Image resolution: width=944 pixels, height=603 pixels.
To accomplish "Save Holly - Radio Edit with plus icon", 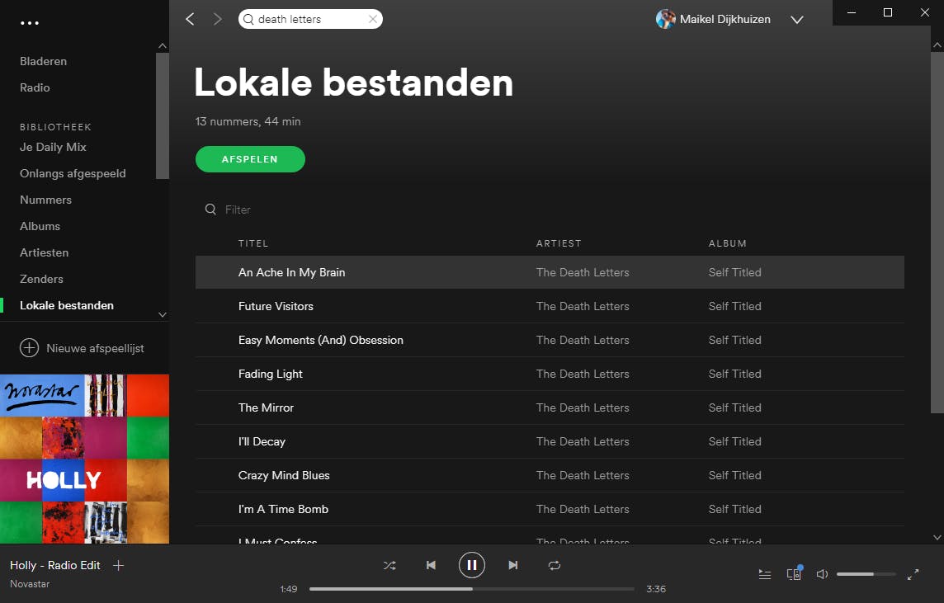I will pyautogui.click(x=119, y=565).
